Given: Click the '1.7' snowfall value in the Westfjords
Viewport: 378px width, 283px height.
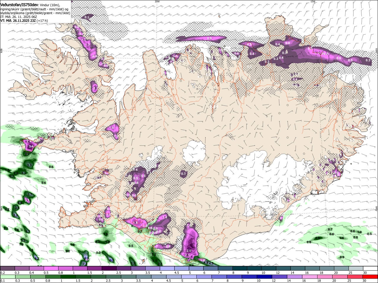Looking at the screenshot, I should click(87, 45).
